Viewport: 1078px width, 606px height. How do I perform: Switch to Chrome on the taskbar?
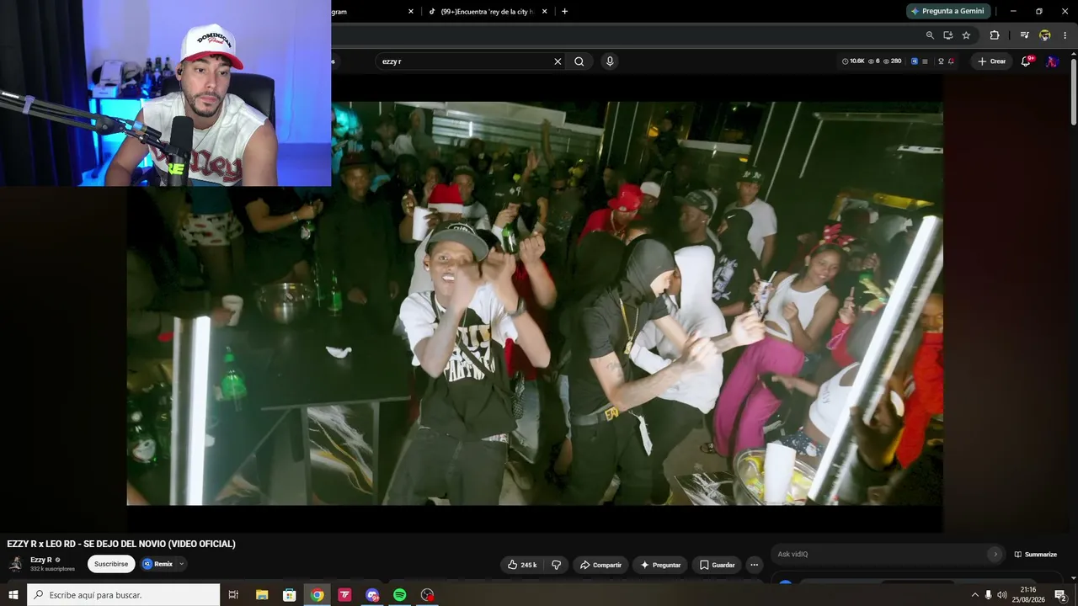point(317,595)
